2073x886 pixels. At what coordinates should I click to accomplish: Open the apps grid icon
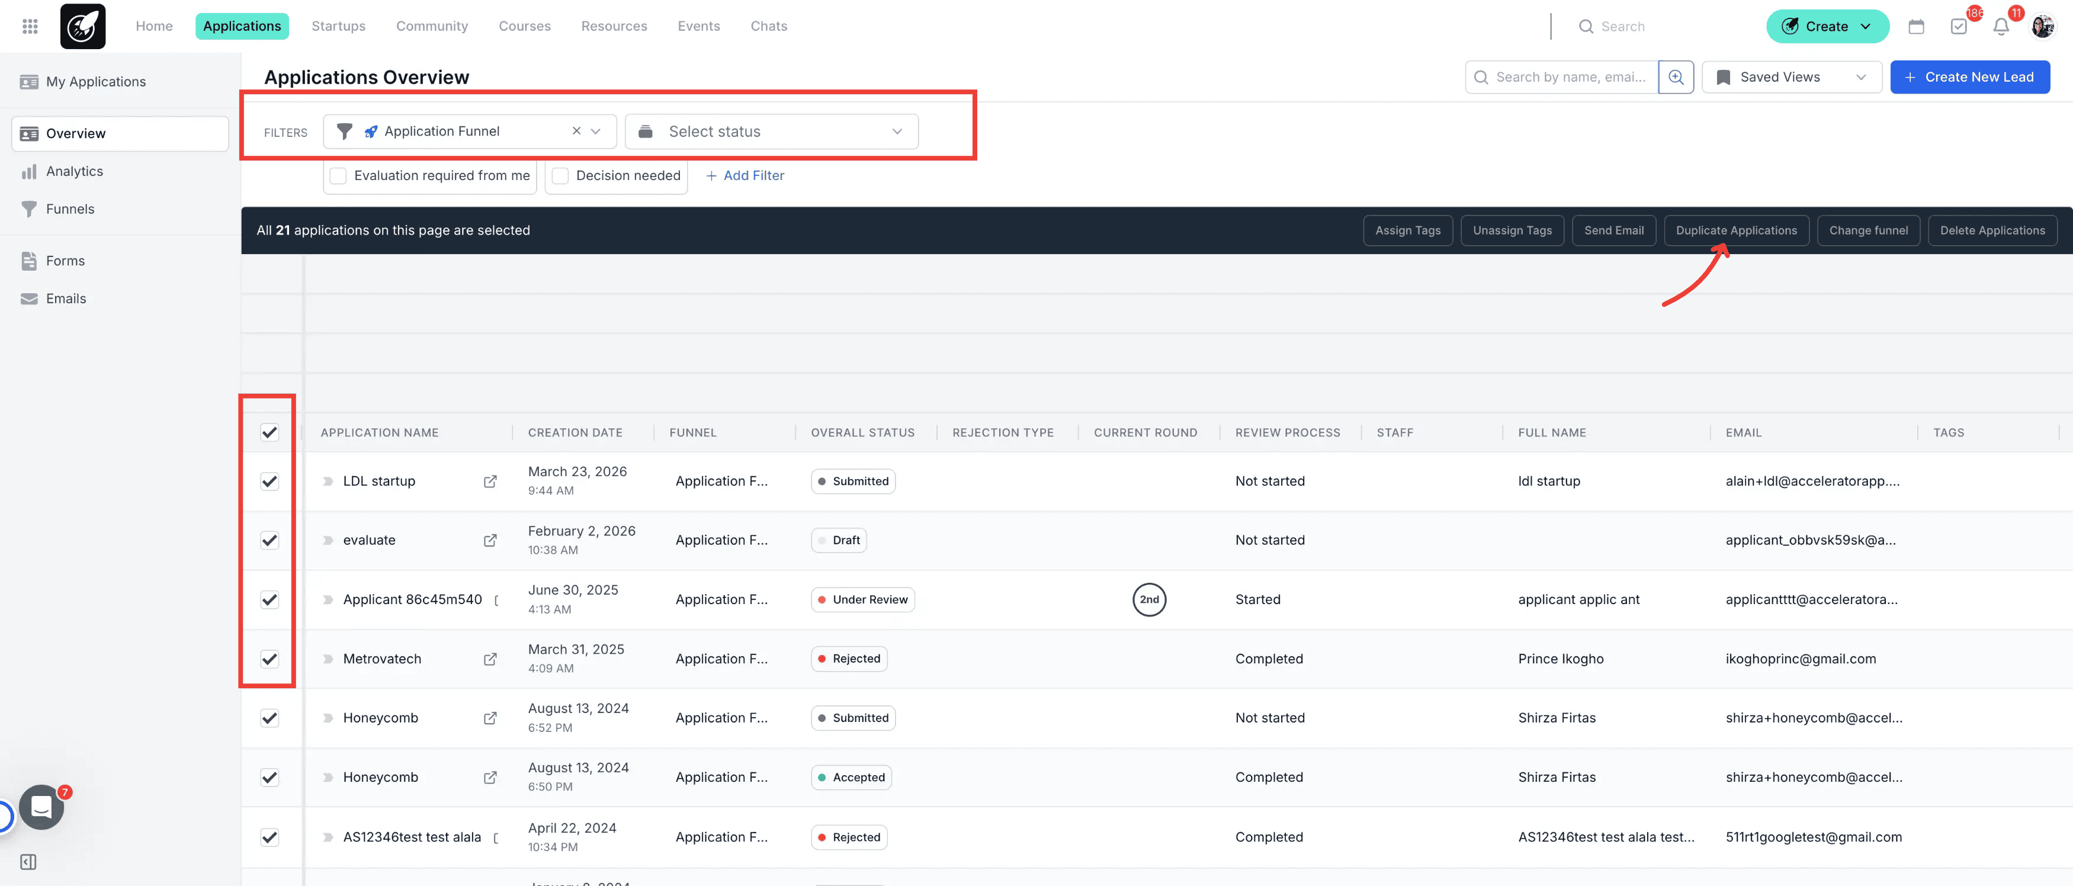[x=30, y=27]
